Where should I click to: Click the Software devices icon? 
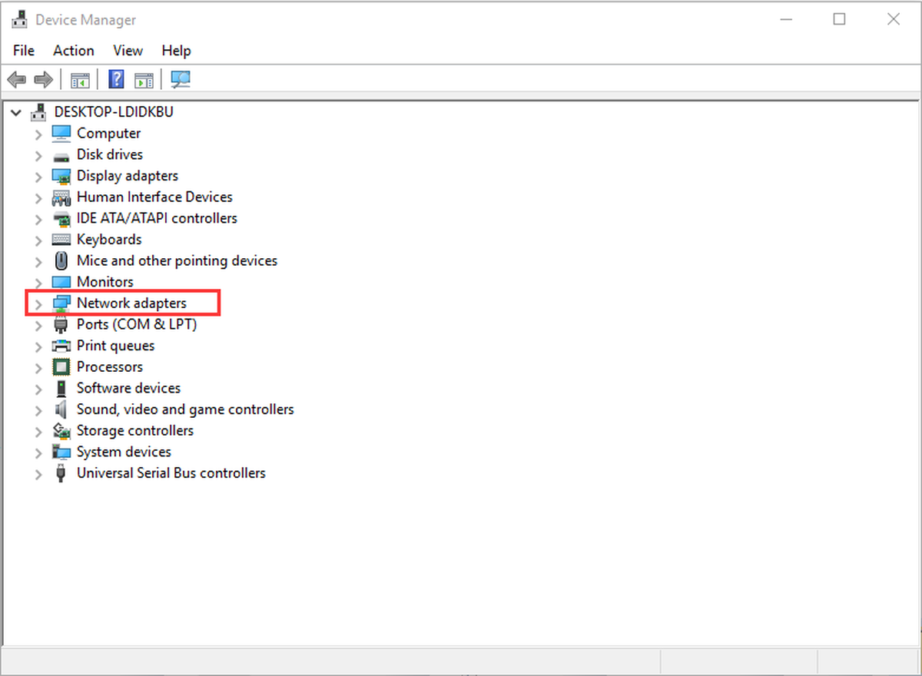click(x=61, y=389)
